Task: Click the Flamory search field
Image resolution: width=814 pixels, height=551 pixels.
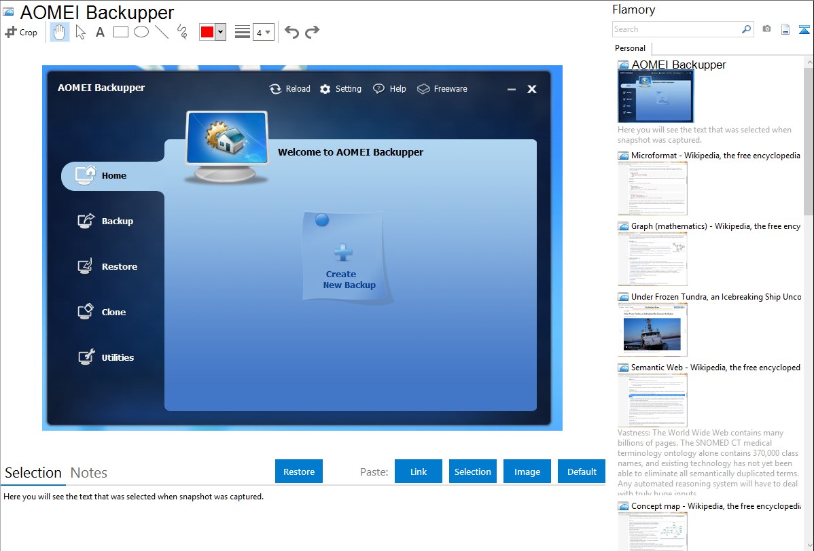Action: point(677,29)
